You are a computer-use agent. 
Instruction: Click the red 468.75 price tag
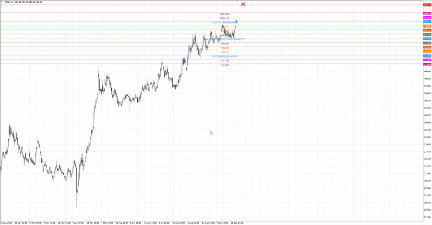[427, 5]
